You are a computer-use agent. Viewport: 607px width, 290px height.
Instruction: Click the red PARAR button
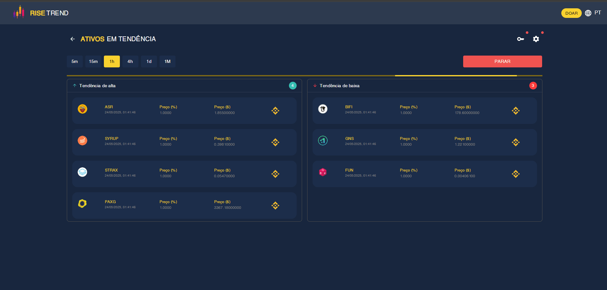click(502, 61)
